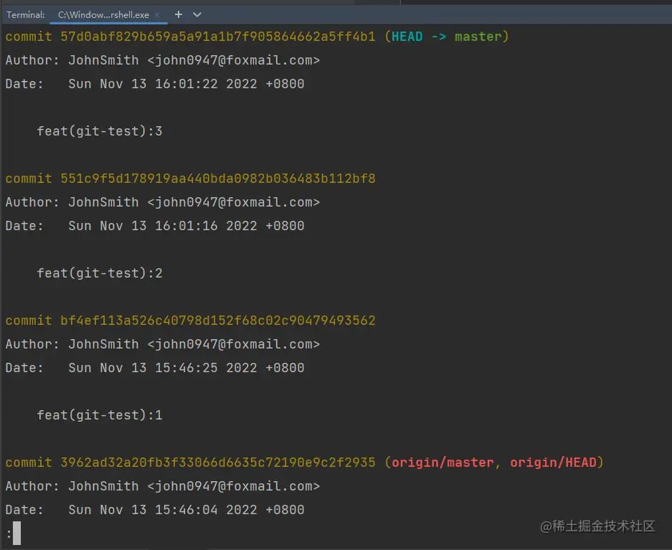Click the Author line under commit 57d0abf

pos(162,60)
